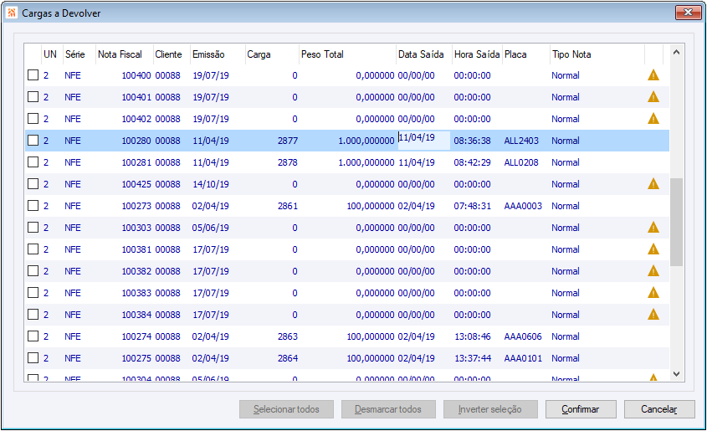Screen dimensions: 707x431
Task: Click warning icon for nota fiscal 100401
Action: (x=653, y=96)
